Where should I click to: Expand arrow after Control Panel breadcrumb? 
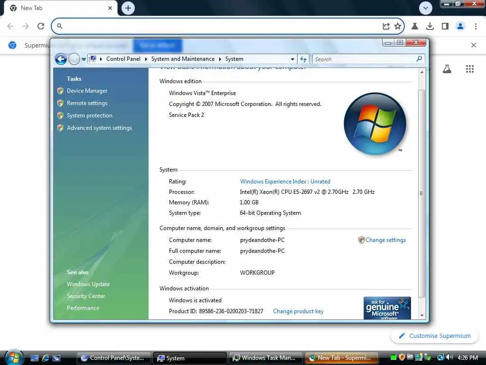(146, 59)
